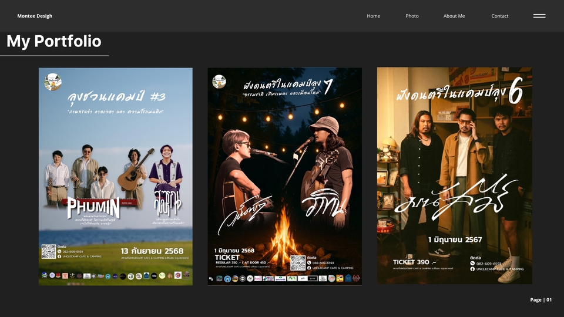This screenshot has height=317, width=564.
Task: Click the round logo badge on the camp 7 poster
Action: click(x=219, y=81)
